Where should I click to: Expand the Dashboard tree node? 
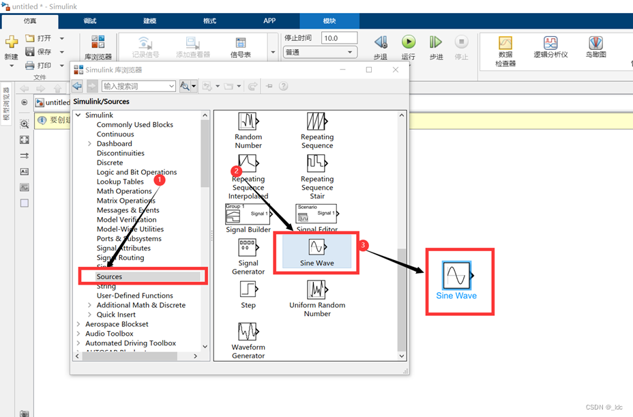[89, 143]
